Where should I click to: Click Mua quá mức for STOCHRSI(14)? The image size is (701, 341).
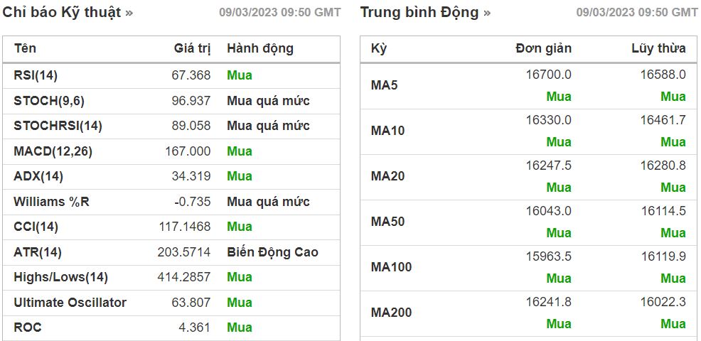(x=268, y=126)
